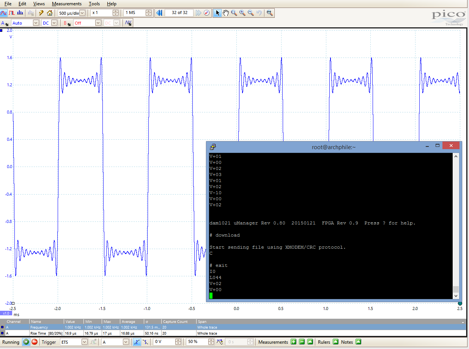This screenshot has width=469, height=349.
Task: Select the zoom-in magnifier tool
Action: (242, 13)
